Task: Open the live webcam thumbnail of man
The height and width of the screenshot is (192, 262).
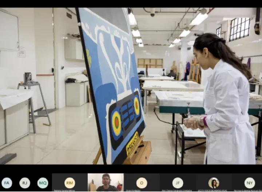Action: (106, 183)
